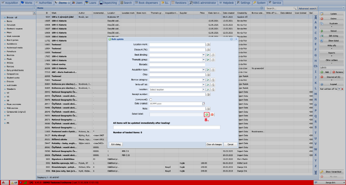The width and height of the screenshot is (346, 185).
Task: Click the Clear all changes button
Action: click(214, 145)
